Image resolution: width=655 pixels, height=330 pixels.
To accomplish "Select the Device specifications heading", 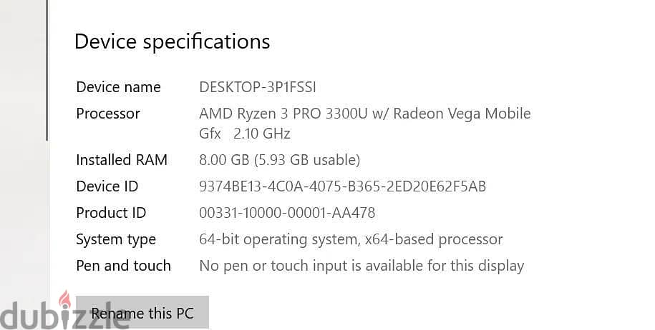I will click(x=172, y=42).
